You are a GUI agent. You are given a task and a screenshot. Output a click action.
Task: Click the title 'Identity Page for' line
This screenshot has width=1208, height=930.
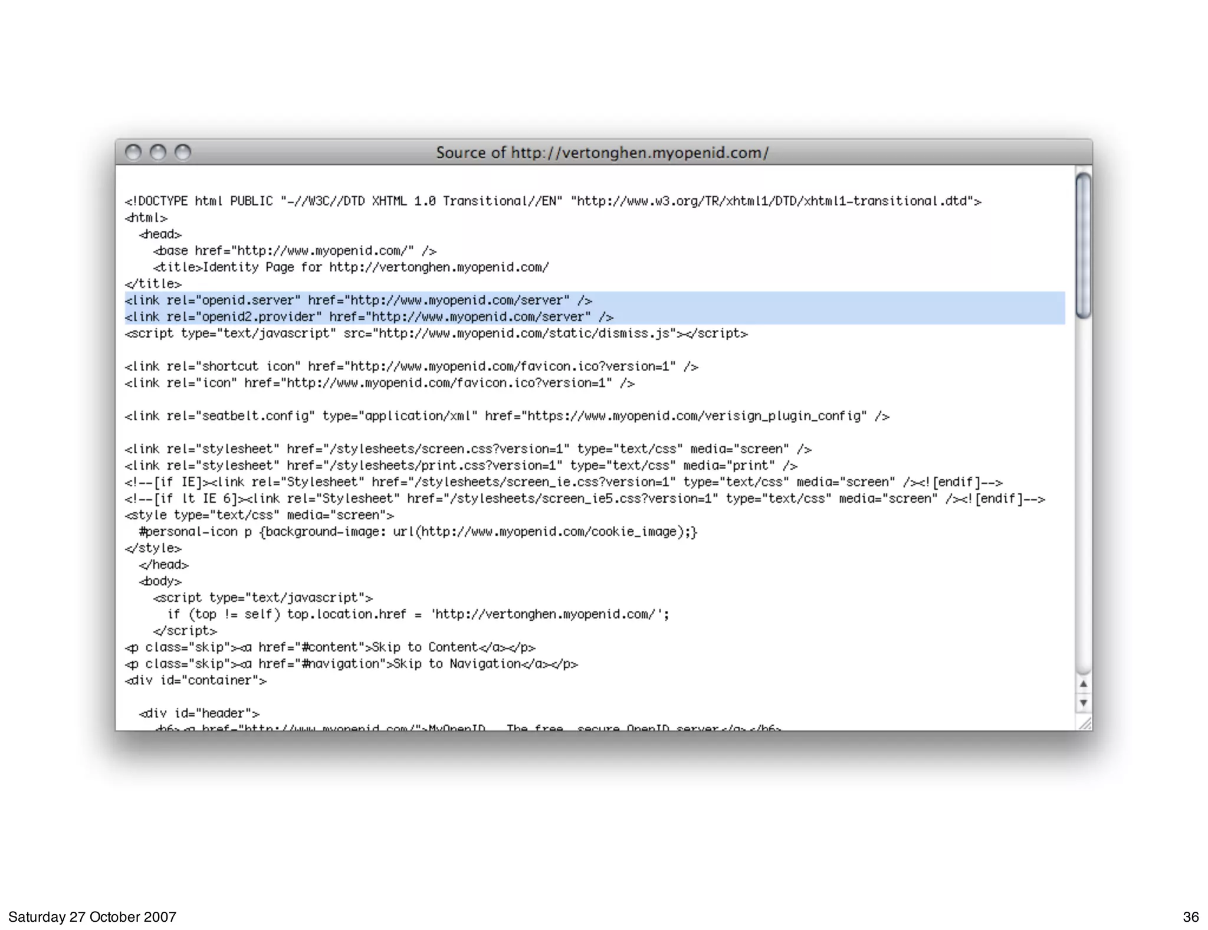[x=351, y=267]
